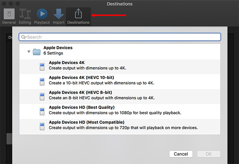Screen dimensions: 239x164
Task: Click the iPod icon beside HEVC 8-bit setting
Action: 42,97
